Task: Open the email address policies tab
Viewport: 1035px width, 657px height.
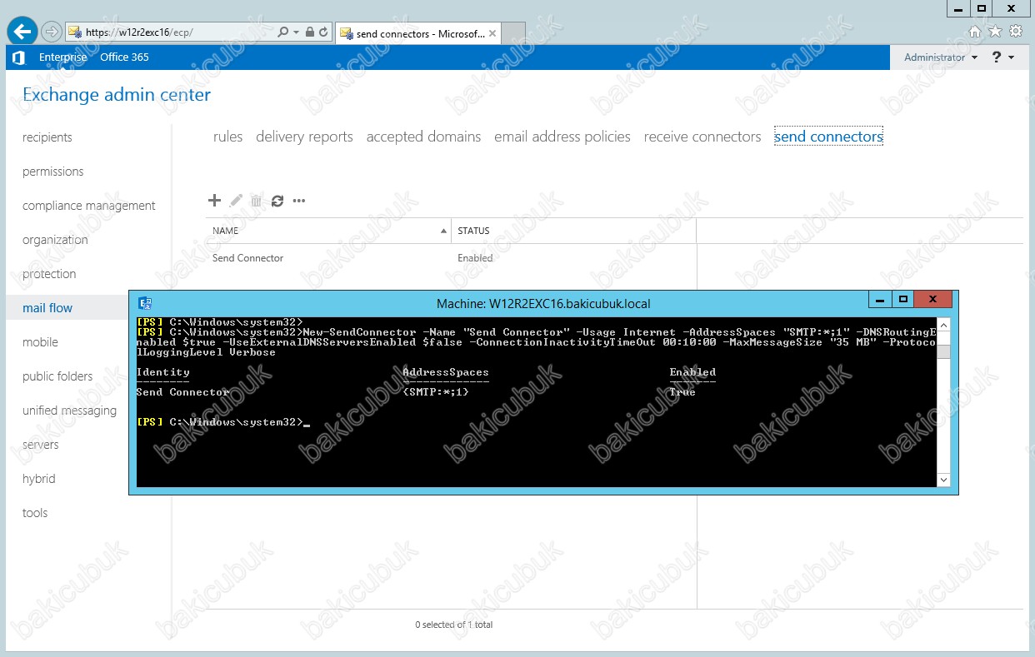Action: click(x=562, y=137)
